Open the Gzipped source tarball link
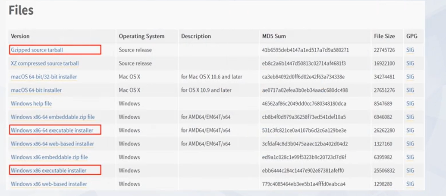The width and height of the screenshot is (446, 196). (x=37, y=50)
